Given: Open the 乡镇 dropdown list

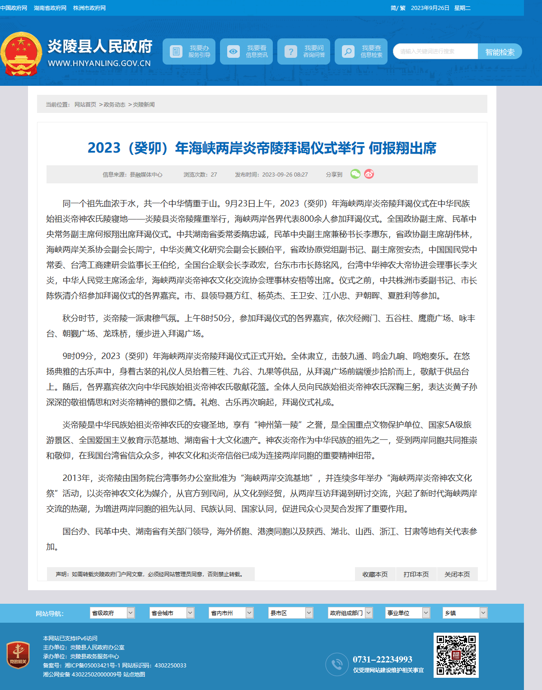Looking at the screenshot, I should coord(465,613).
